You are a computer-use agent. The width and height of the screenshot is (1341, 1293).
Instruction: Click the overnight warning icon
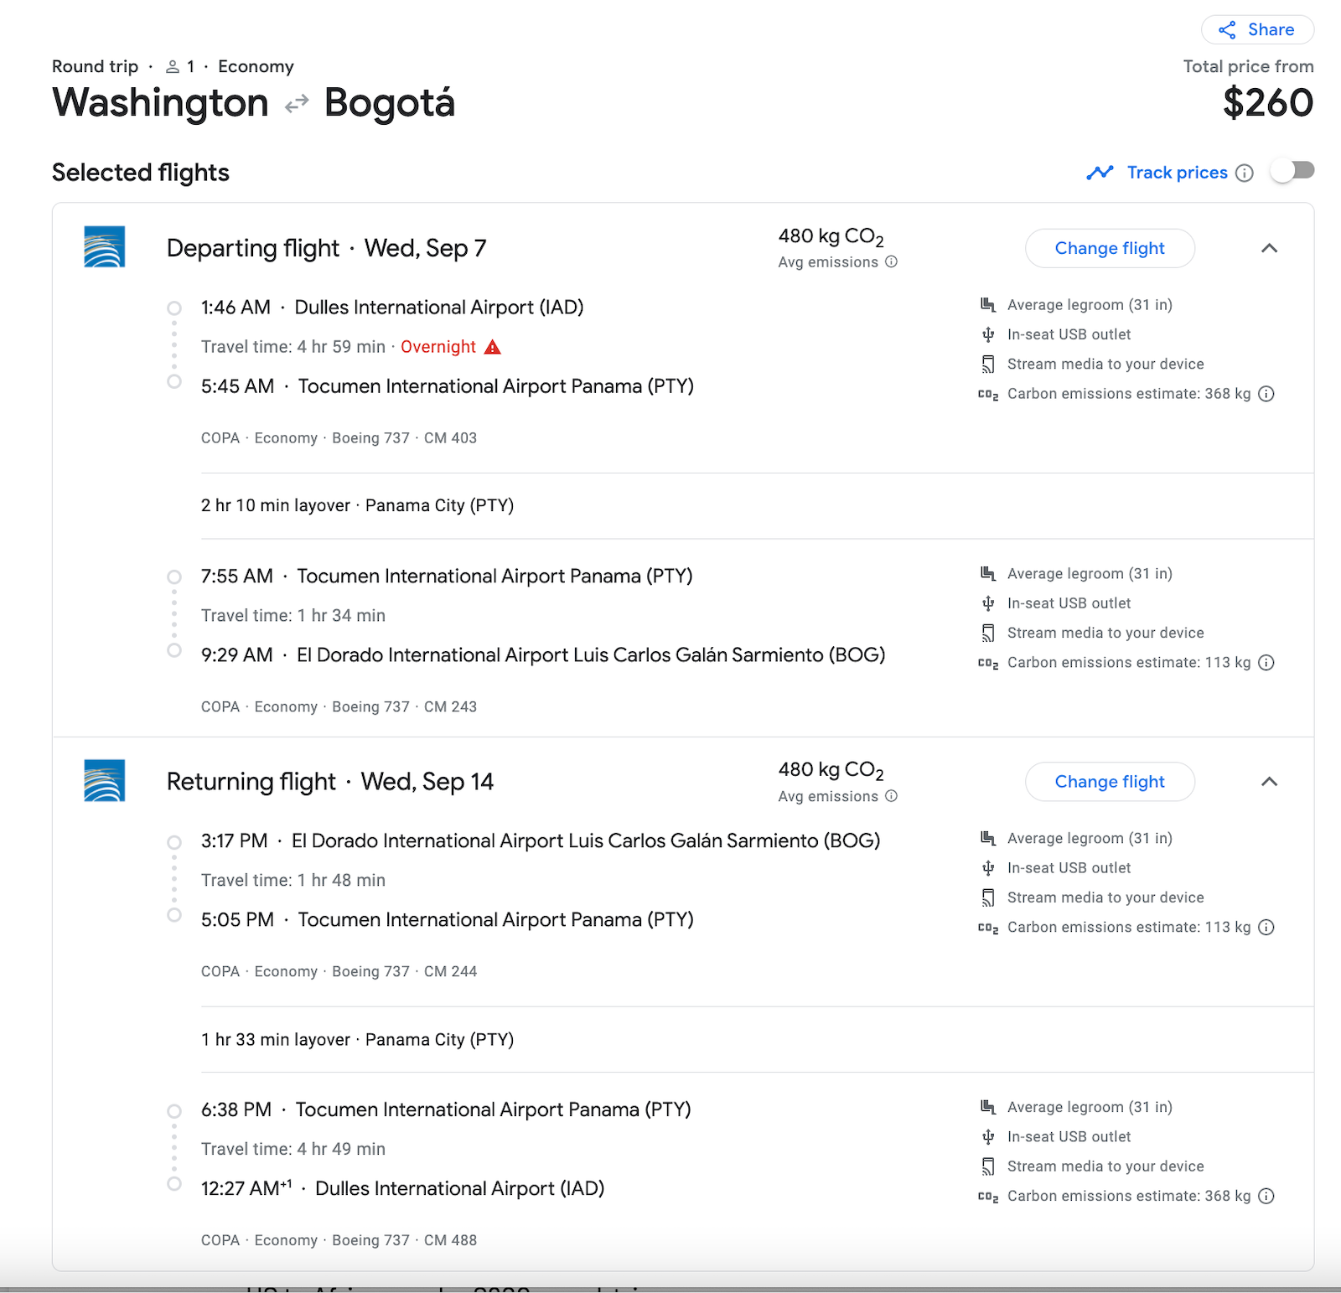[x=493, y=346]
